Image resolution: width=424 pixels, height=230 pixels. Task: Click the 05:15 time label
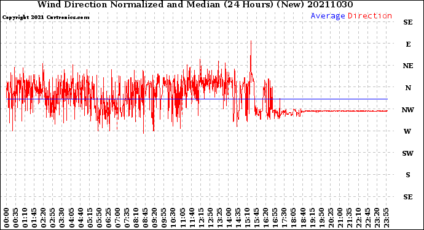click(90, 218)
